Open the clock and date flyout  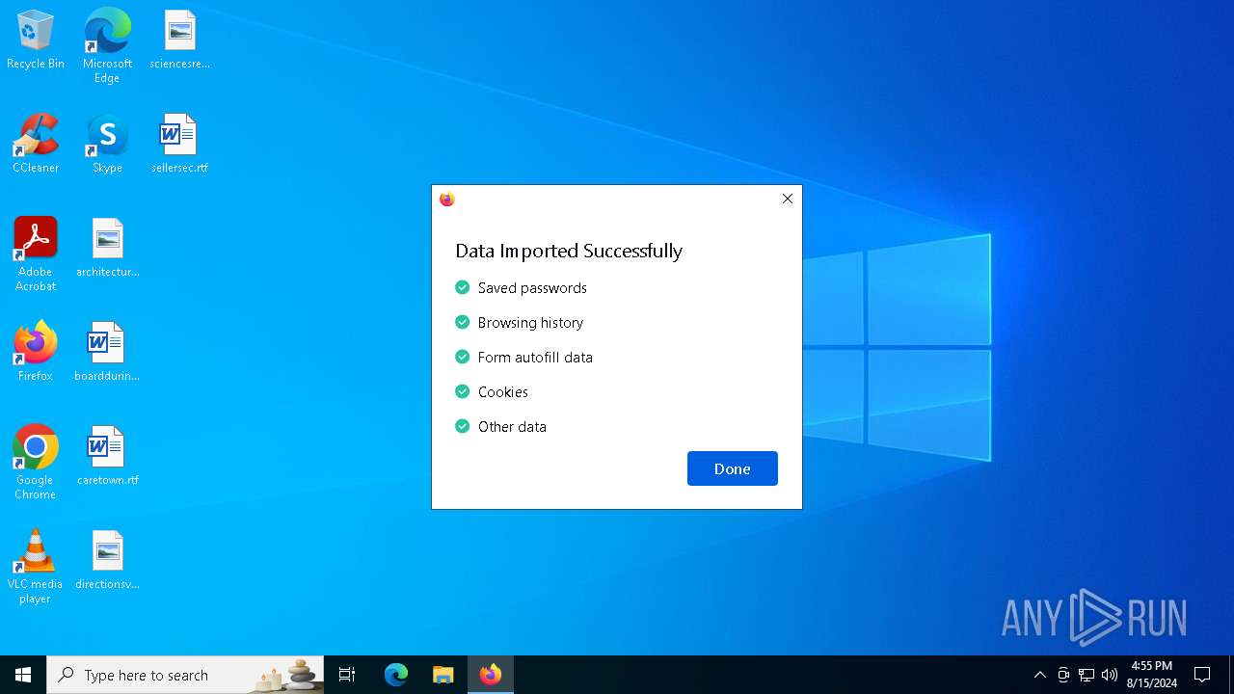point(1152,675)
